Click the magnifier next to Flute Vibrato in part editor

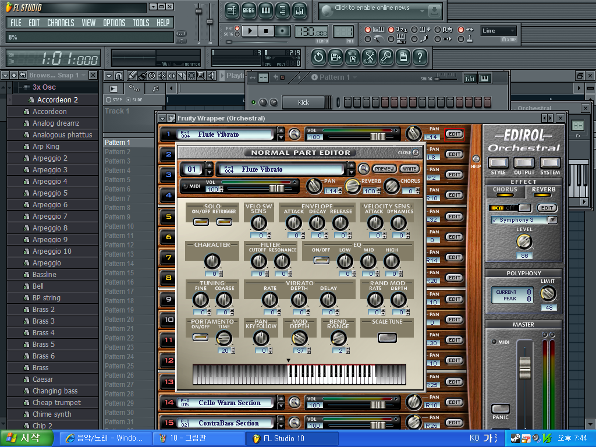(363, 169)
